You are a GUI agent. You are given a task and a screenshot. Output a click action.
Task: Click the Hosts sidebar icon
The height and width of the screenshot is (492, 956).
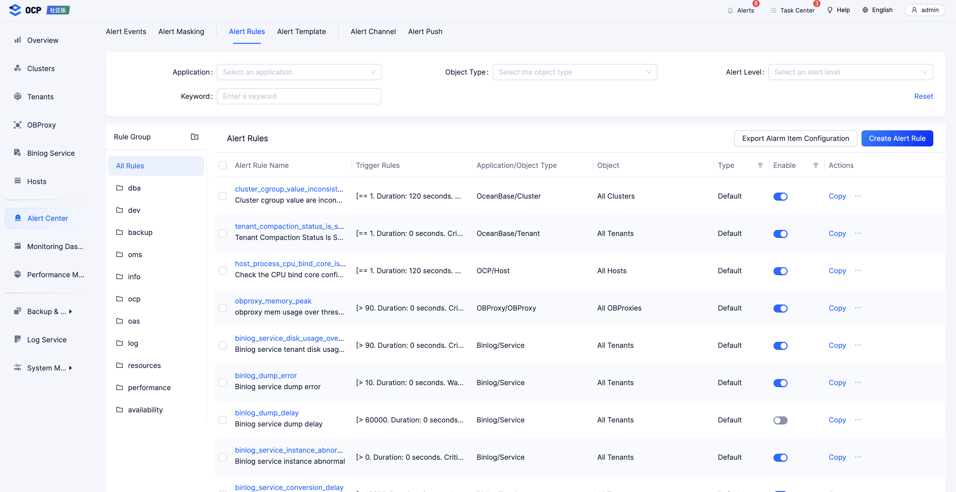17,181
